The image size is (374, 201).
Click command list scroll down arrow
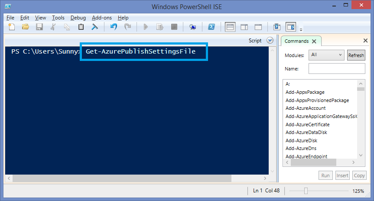(x=361, y=155)
